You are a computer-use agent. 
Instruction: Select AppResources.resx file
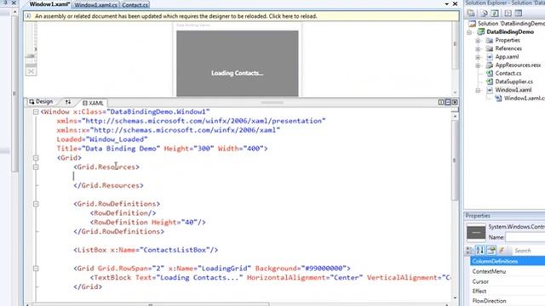518,65
